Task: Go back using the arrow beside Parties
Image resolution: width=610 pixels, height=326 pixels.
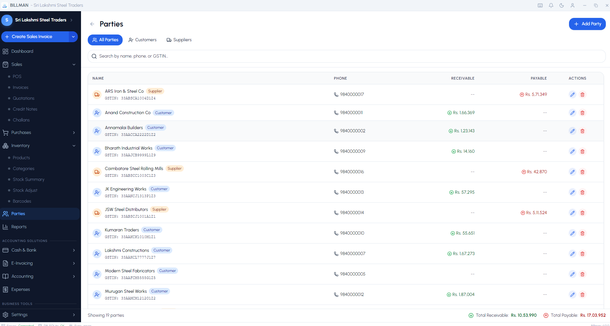Action: point(92,24)
